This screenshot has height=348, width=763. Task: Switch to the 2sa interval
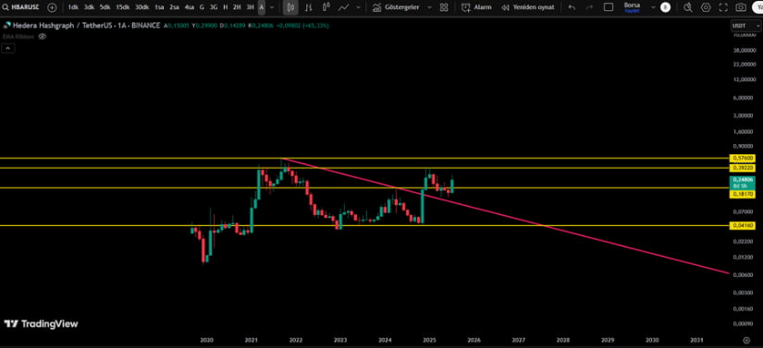(x=174, y=7)
